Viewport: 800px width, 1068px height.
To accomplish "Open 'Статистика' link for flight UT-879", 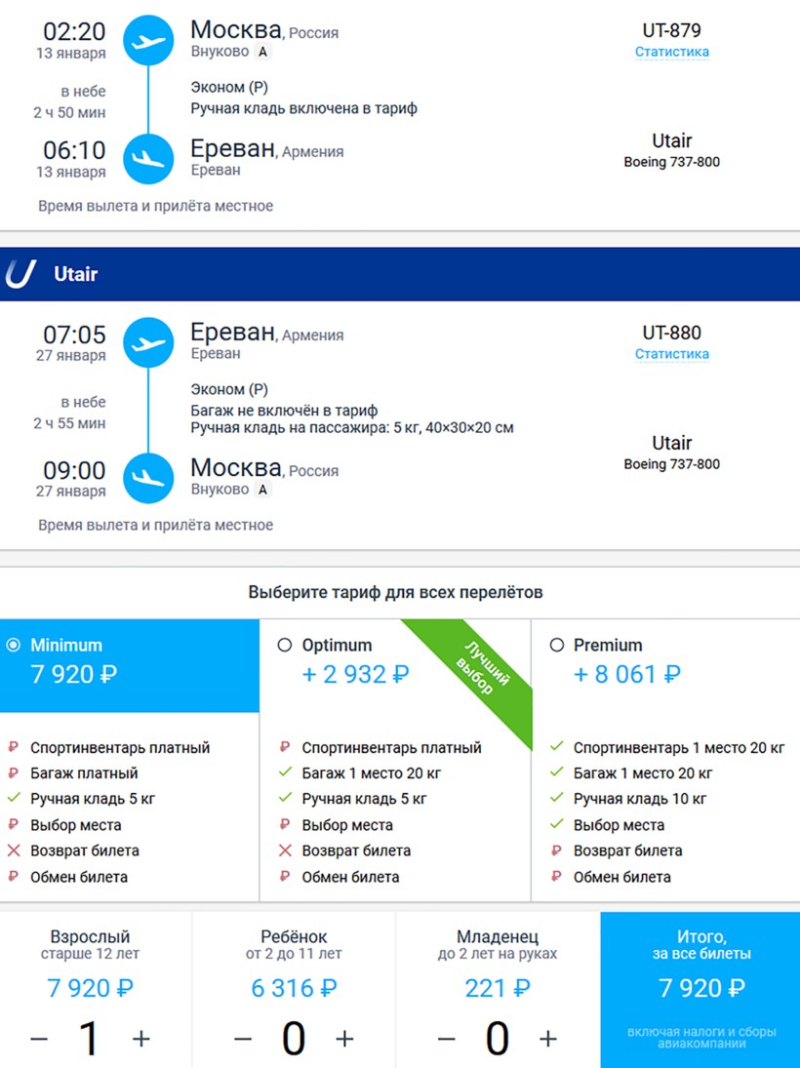I will pos(672,52).
